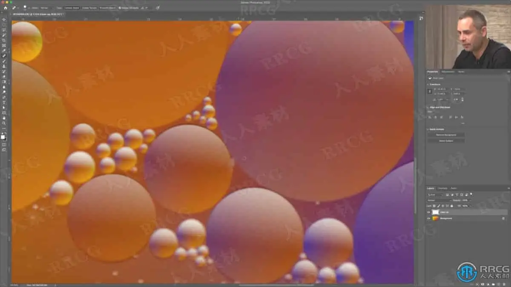Click the Home icon in options bar
Image resolution: width=511 pixels, height=287 pixels.
tap(6, 8)
